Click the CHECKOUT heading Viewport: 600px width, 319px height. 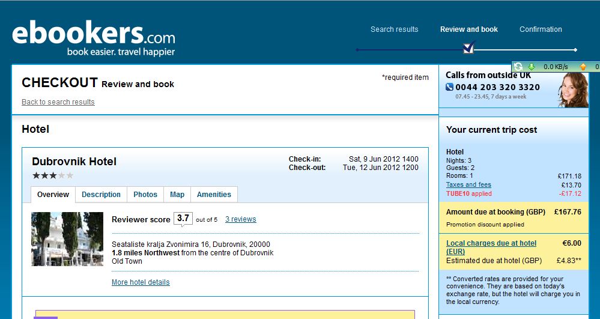pyautogui.click(x=59, y=83)
